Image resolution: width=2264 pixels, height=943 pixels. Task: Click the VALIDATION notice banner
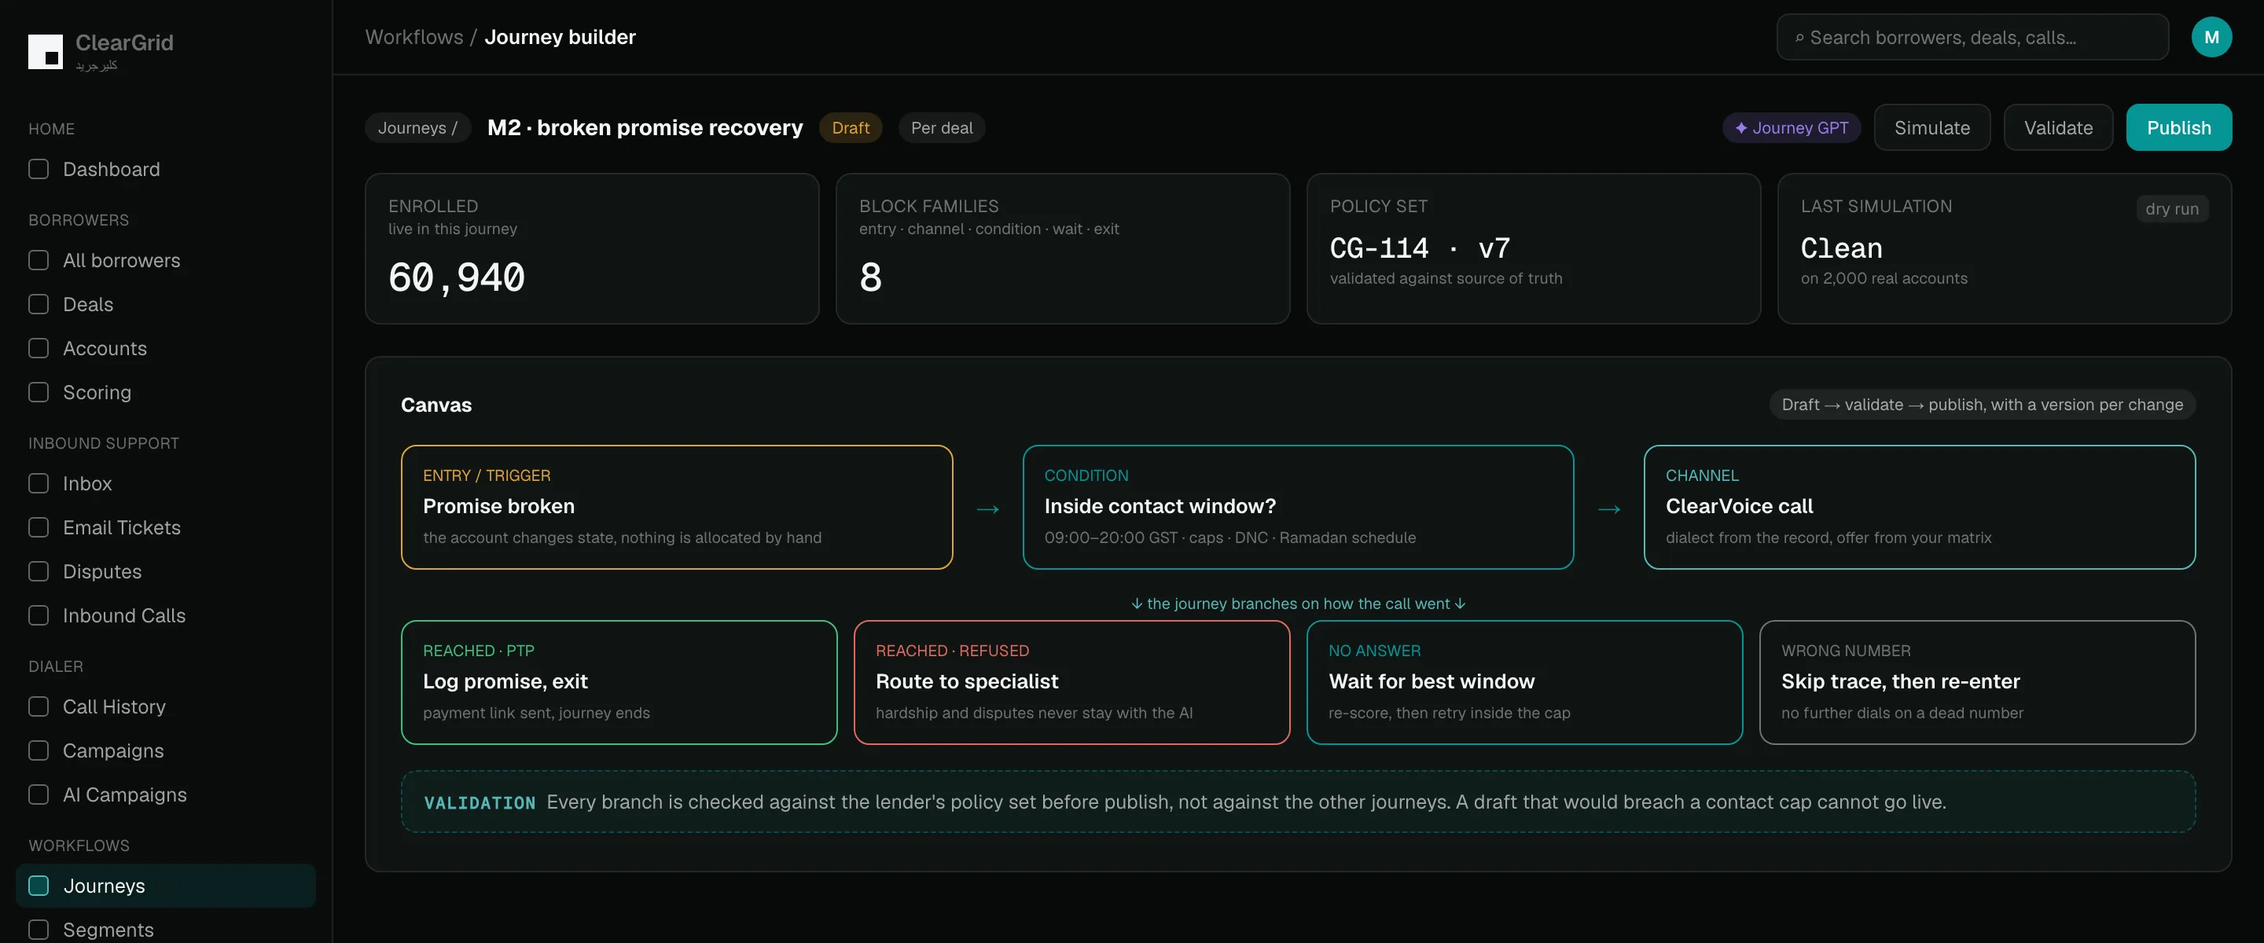click(x=1298, y=802)
